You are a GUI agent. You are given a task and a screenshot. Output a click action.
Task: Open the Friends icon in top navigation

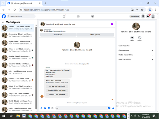click(78, 16)
